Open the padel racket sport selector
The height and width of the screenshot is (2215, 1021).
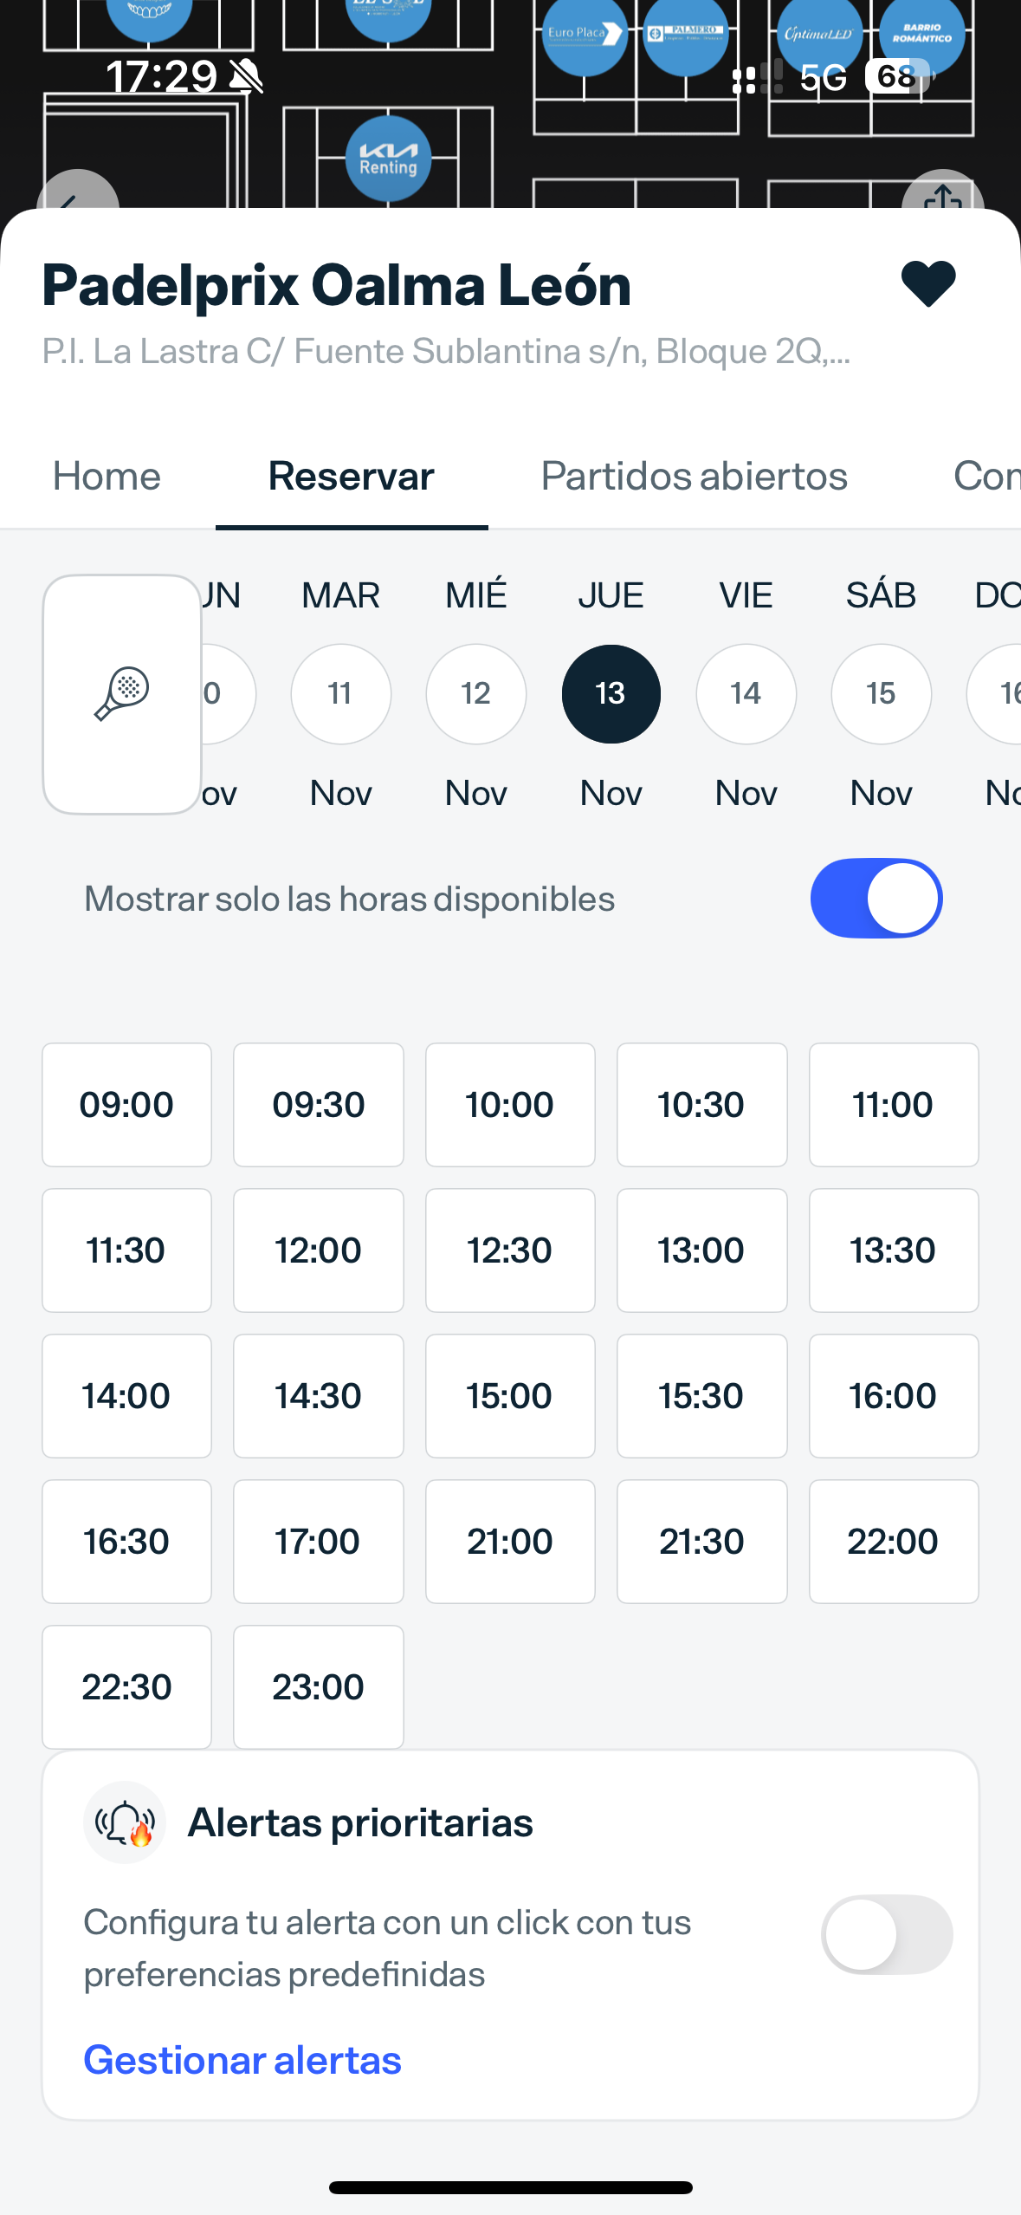coord(122,694)
